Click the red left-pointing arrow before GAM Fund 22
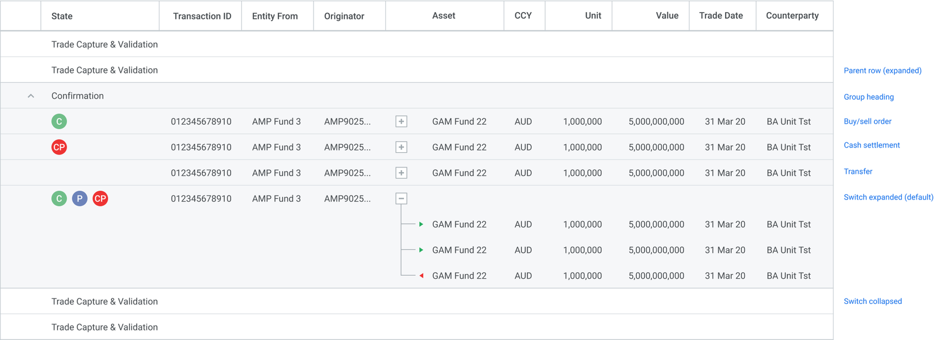Viewport: 934px width, 340px height. pyautogui.click(x=421, y=275)
